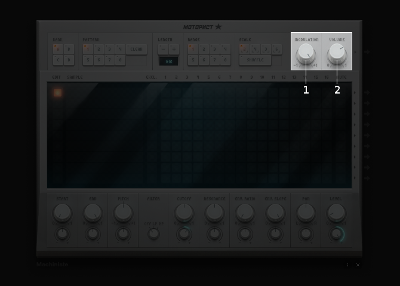Click the End knob

pos(93,213)
